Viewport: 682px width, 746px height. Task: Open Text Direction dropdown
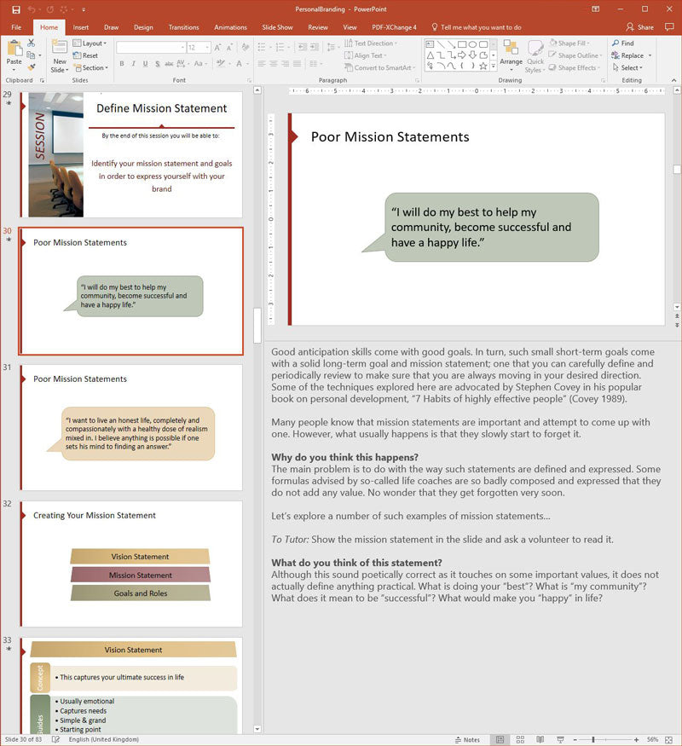(371, 43)
